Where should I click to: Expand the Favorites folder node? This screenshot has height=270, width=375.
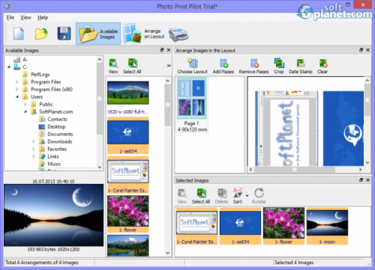point(34,149)
